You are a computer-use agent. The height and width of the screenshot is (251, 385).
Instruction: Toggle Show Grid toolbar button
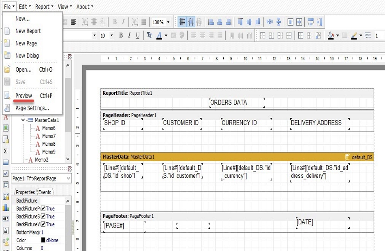click(x=182, y=22)
